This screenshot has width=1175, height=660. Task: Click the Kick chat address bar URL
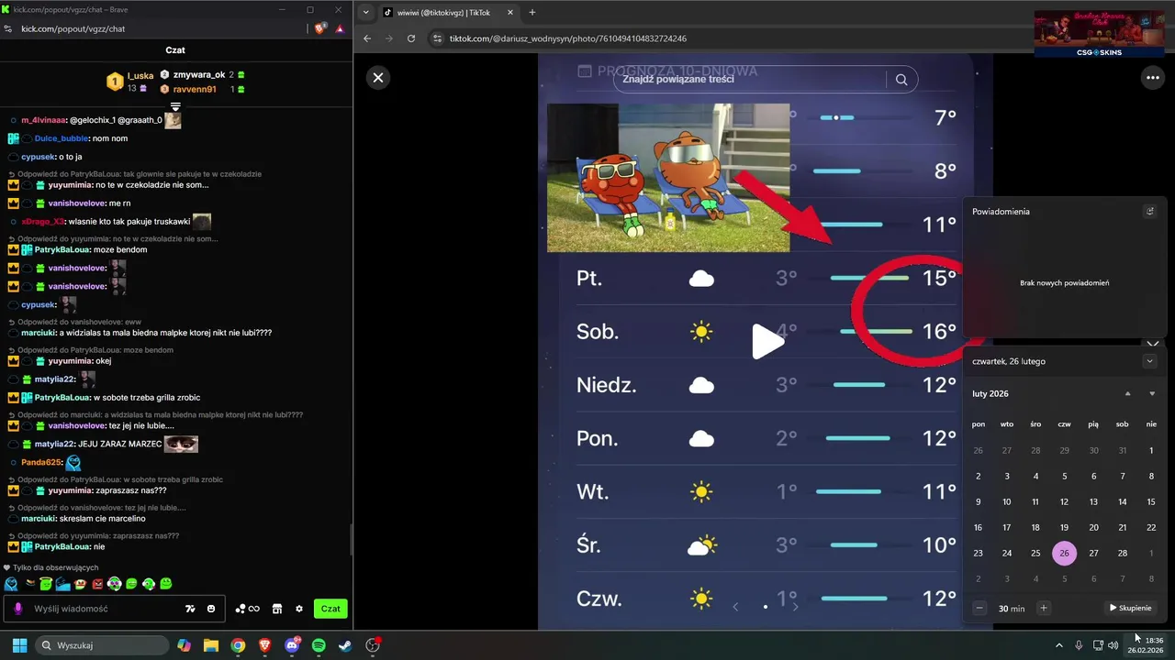(x=73, y=29)
